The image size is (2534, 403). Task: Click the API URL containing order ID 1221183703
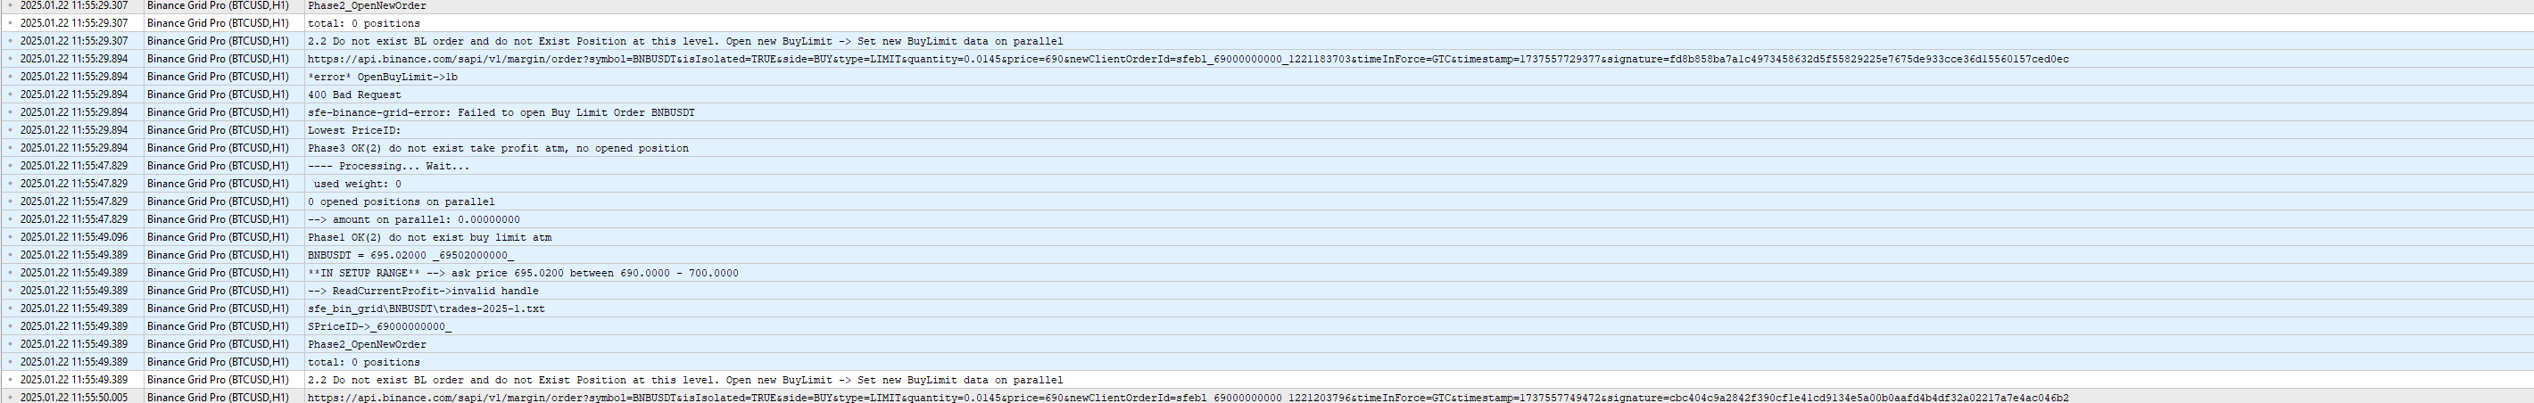click(1188, 59)
